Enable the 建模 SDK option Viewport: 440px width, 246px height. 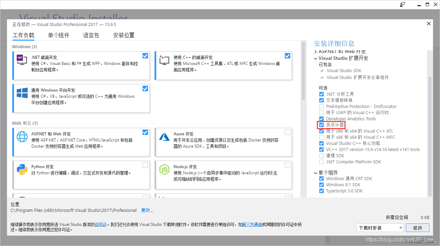click(x=321, y=155)
